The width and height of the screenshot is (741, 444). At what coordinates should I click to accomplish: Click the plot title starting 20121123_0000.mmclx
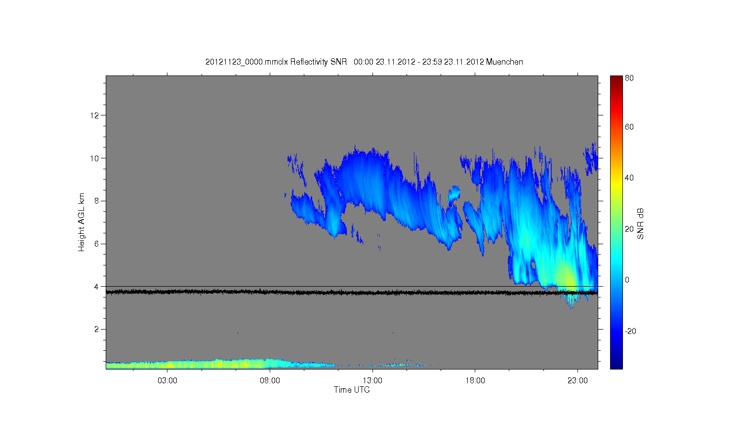click(364, 62)
